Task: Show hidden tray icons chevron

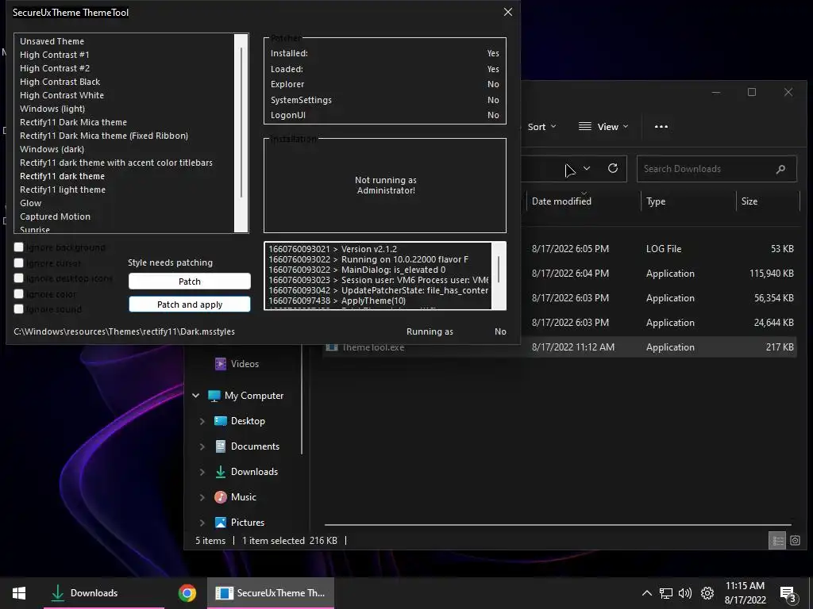Action: (x=646, y=593)
